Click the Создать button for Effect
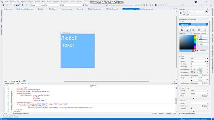The width and height of the screenshot is (214, 120). [204, 96]
